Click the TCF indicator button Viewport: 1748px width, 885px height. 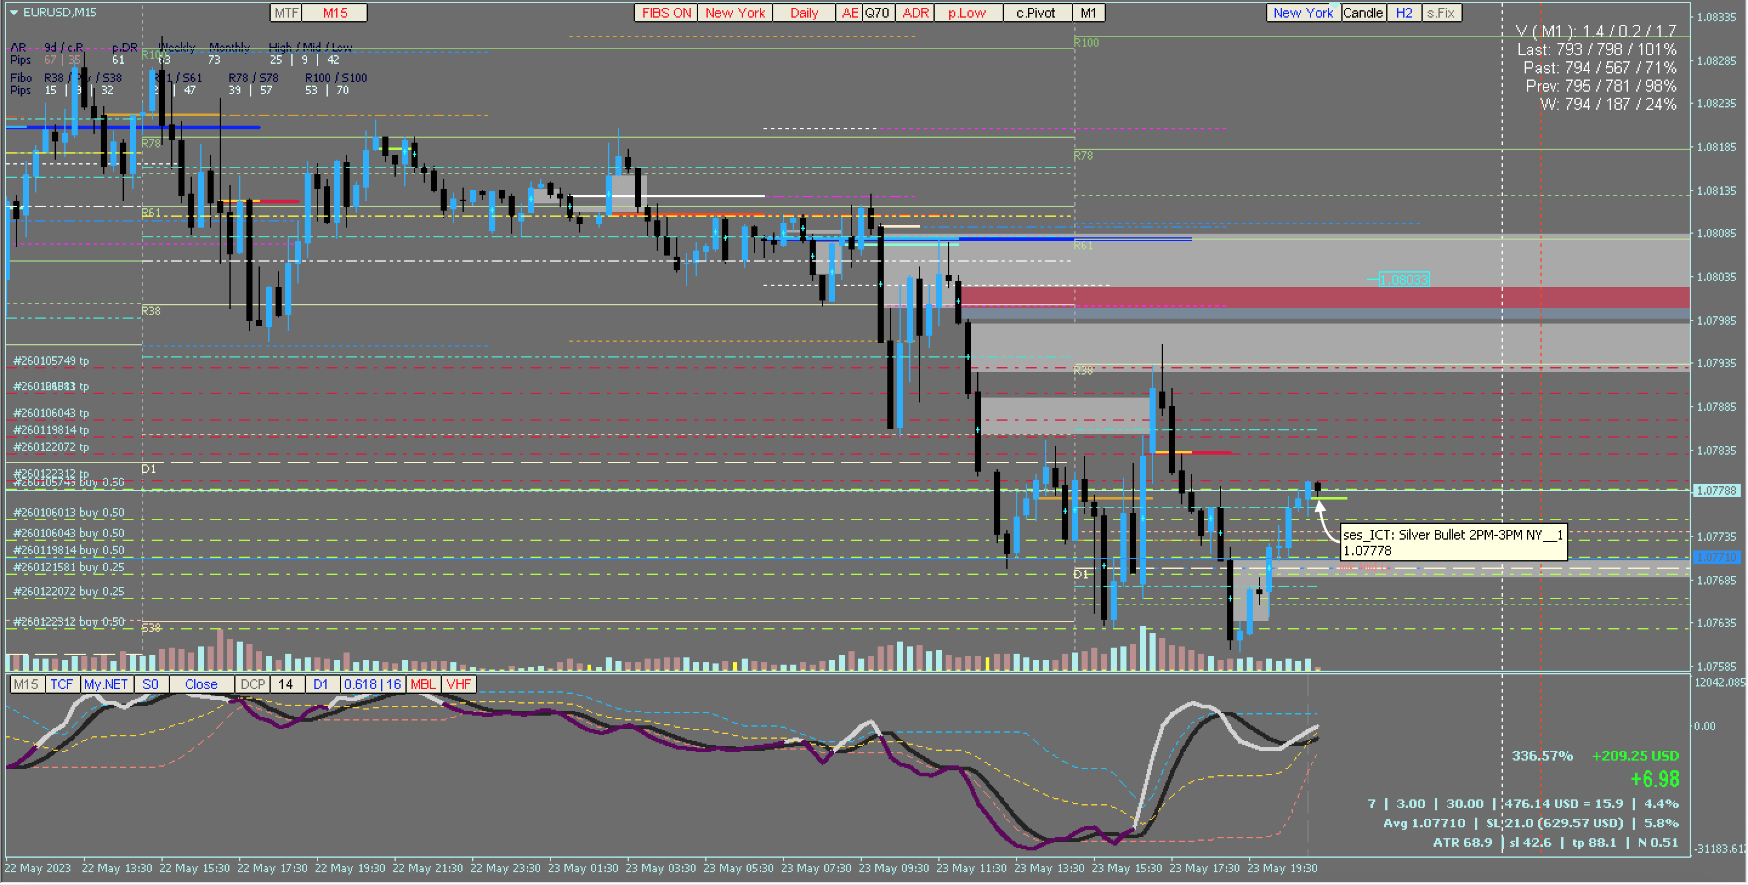[x=62, y=684]
